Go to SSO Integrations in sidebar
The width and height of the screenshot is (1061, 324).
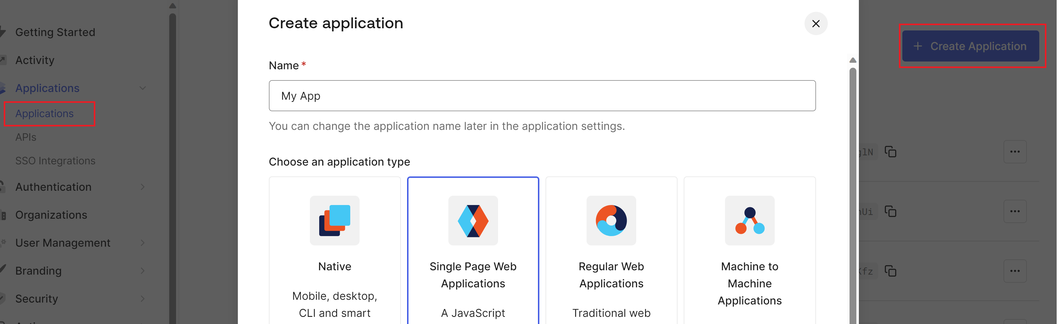click(55, 161)
